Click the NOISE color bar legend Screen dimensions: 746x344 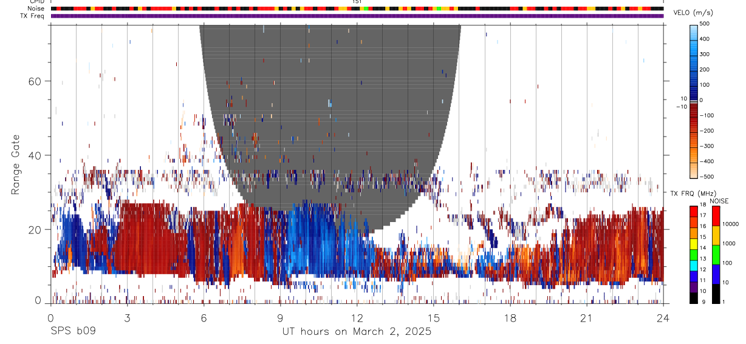tap(716, 255)
